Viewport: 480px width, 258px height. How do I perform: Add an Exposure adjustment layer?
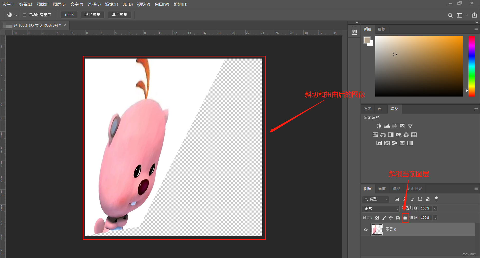click(x=402, y=126)
